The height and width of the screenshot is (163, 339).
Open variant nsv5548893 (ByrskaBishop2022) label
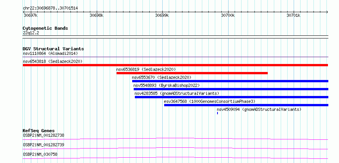click(x=166, y=85)
